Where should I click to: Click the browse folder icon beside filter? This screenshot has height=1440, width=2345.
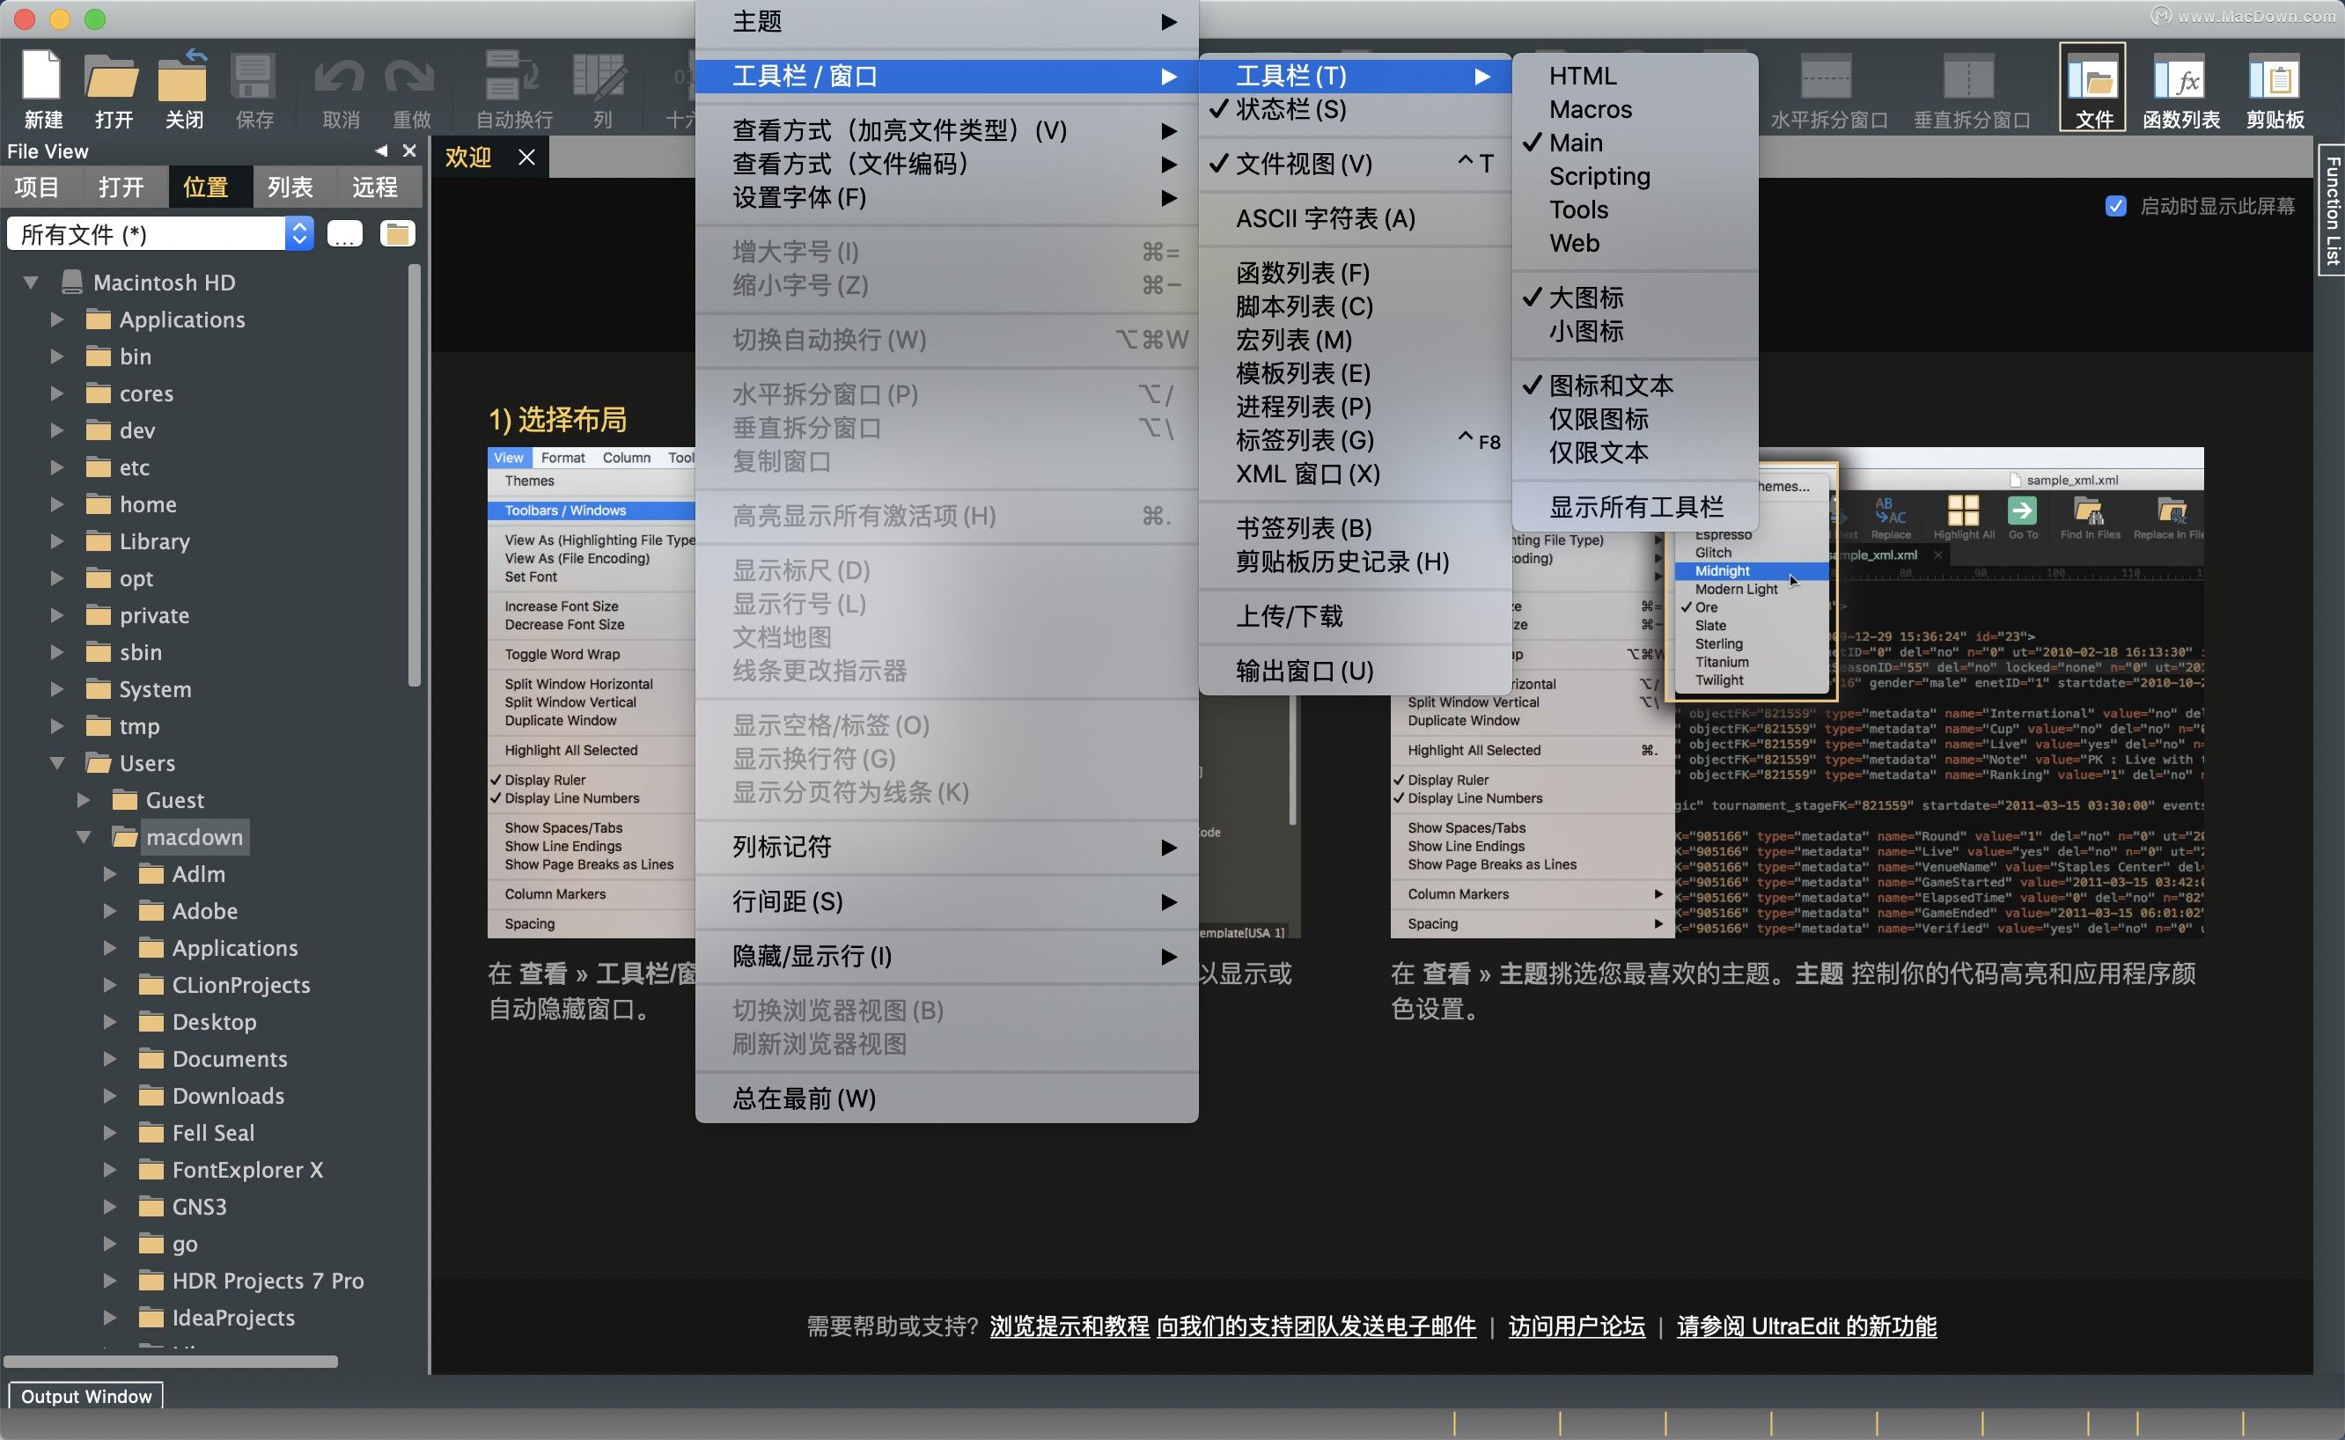[x=397, y=233]
